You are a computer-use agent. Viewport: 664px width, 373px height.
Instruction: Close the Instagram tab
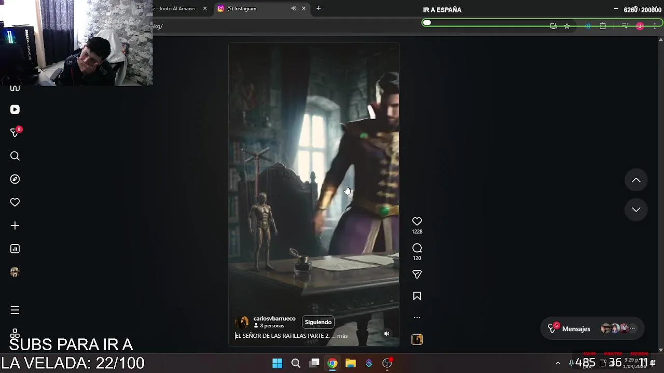click(x=303, y=8)
